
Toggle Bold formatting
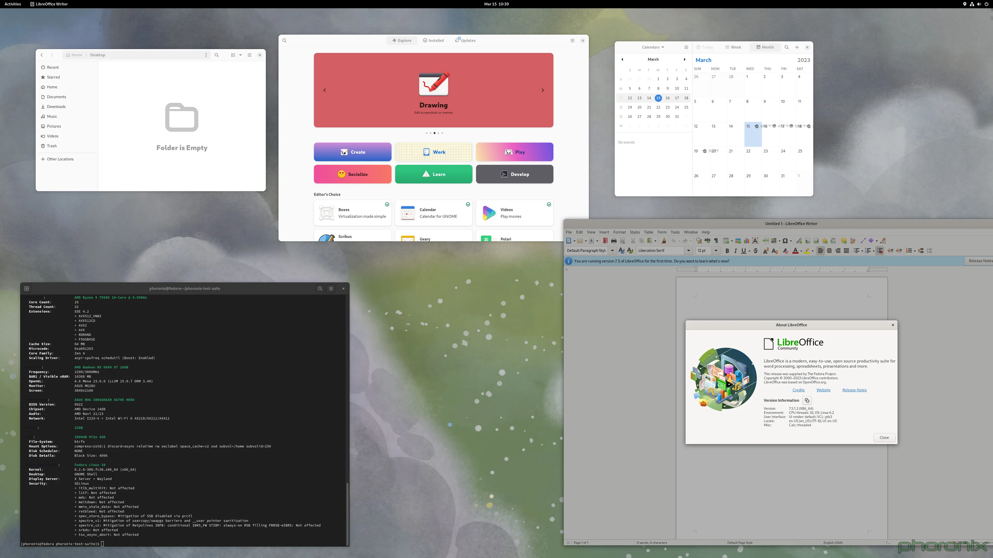click(x=727, y=251)
